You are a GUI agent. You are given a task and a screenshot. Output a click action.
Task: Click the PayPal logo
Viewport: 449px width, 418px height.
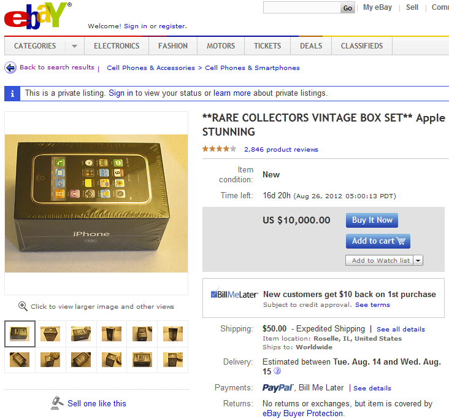coord(278,388)
